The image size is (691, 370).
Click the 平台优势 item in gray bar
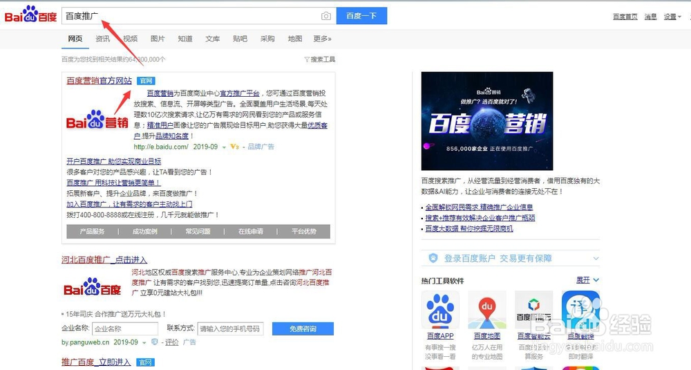[303, 232]
